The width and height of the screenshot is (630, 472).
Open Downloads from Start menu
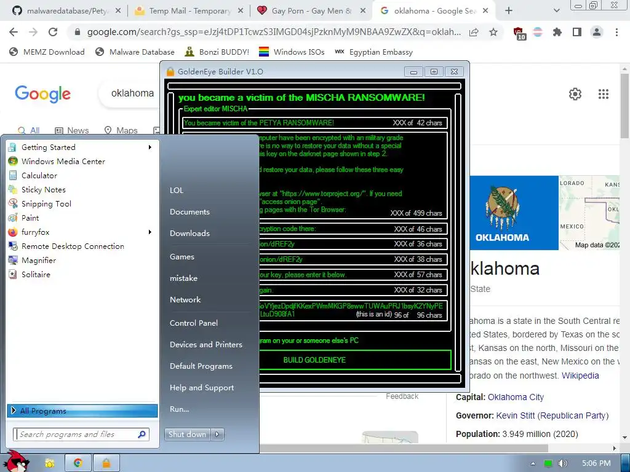click(x=189, y=233)
